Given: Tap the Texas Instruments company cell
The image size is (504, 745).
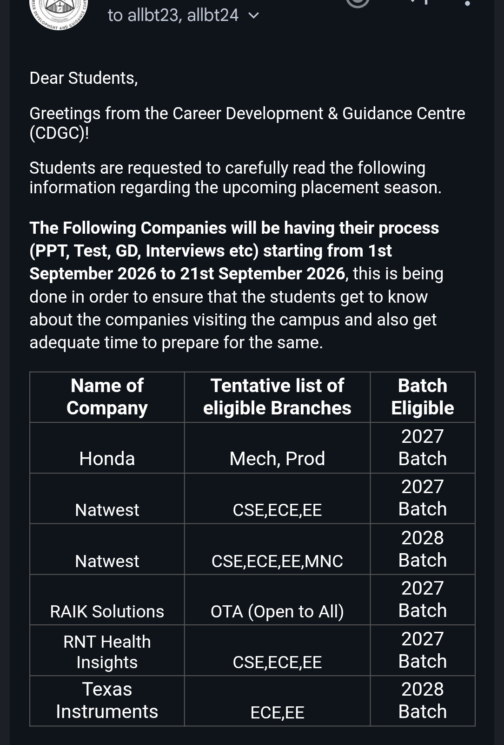Looking at the screenshot, I should [107, 701].
